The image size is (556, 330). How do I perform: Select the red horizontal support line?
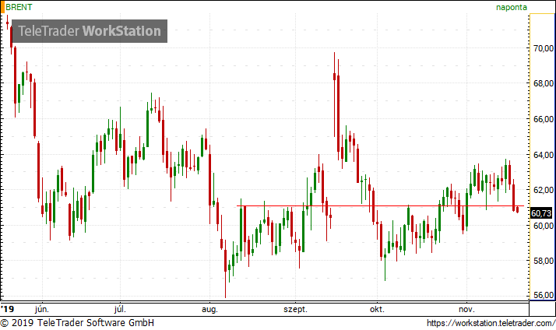380,206
